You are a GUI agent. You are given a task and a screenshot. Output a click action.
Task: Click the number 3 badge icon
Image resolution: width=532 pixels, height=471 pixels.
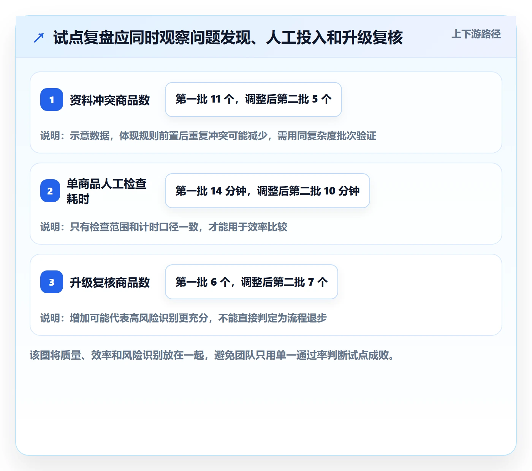[52, 282]
